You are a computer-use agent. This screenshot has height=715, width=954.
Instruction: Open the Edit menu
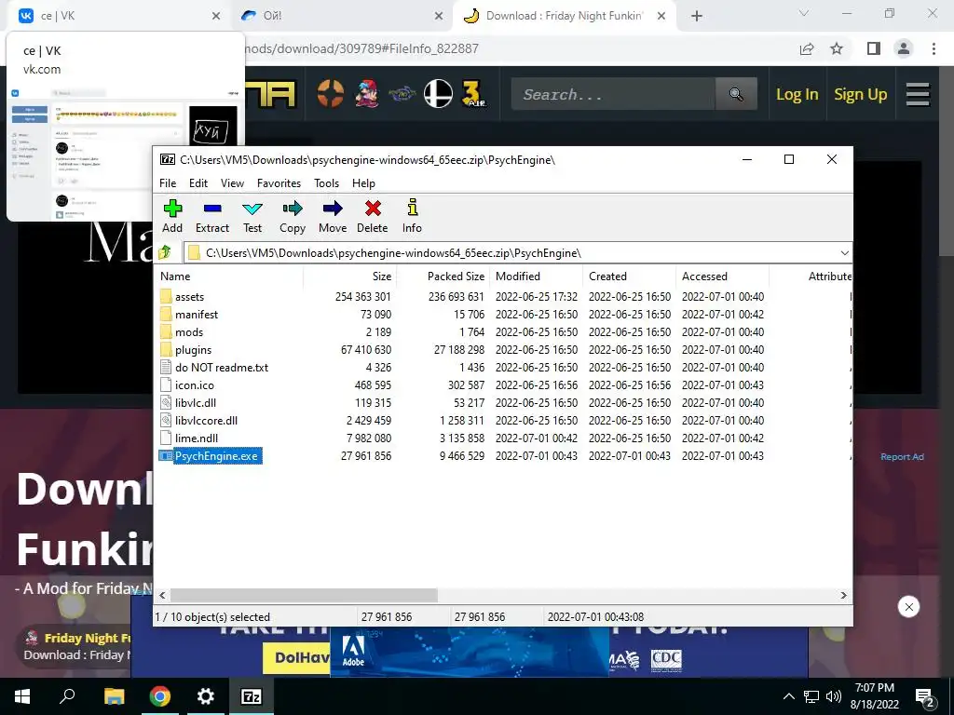pos(198,183)
